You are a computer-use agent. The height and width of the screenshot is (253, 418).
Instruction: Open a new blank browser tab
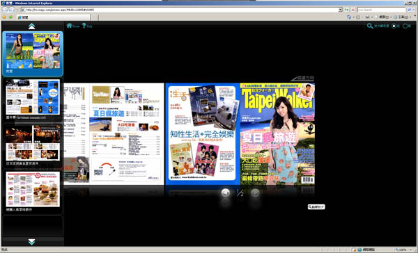pyautogui.click(x=95, y=17)
